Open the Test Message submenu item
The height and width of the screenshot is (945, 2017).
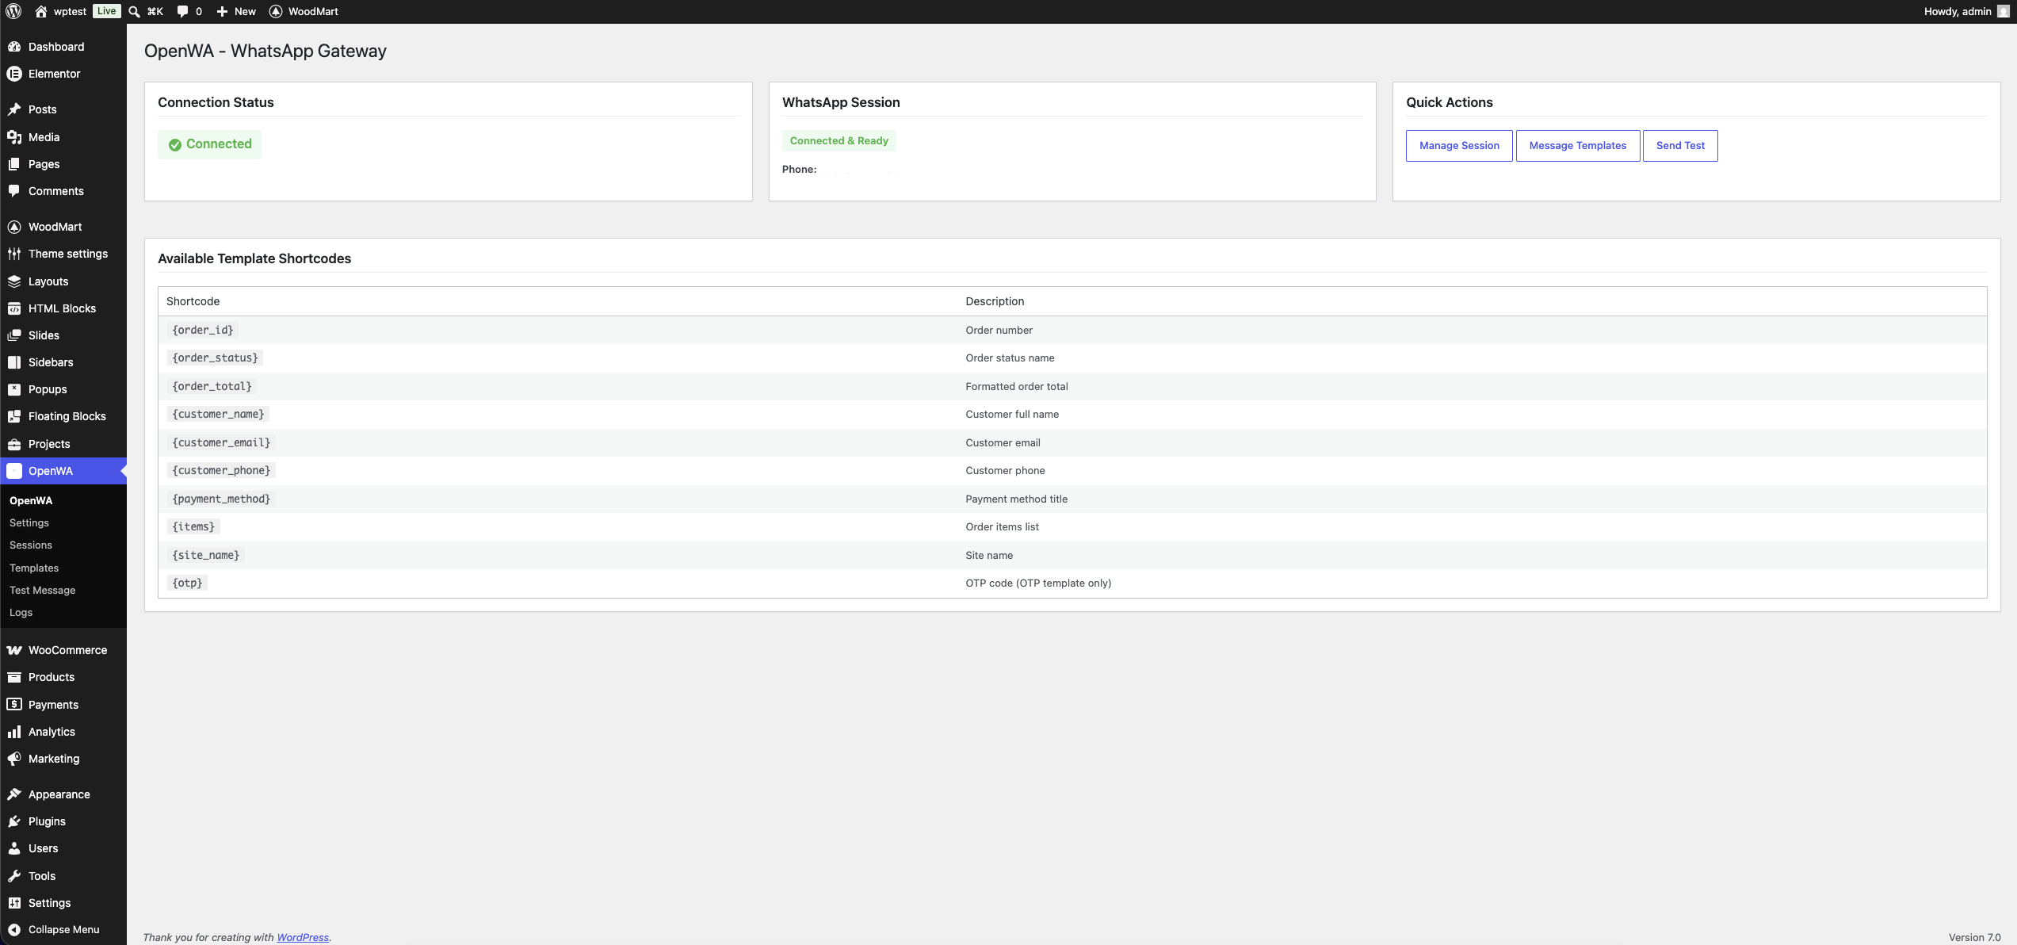click(43, 591)
